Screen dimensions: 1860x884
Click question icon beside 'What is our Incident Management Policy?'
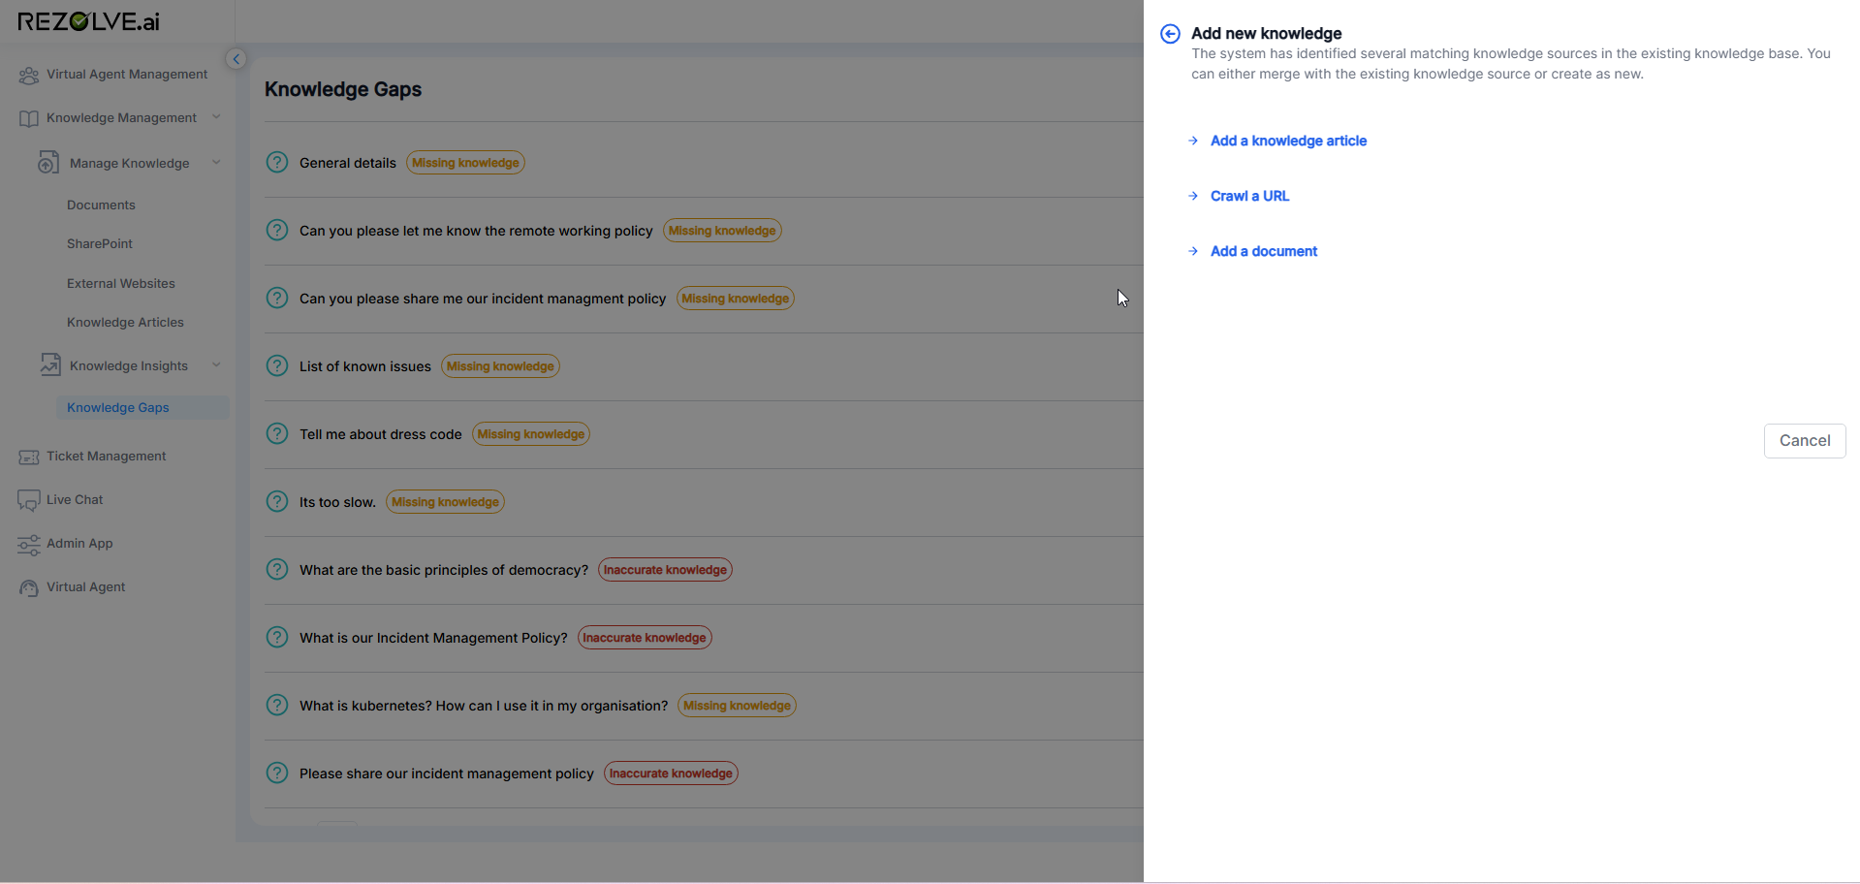click(277, 637)
